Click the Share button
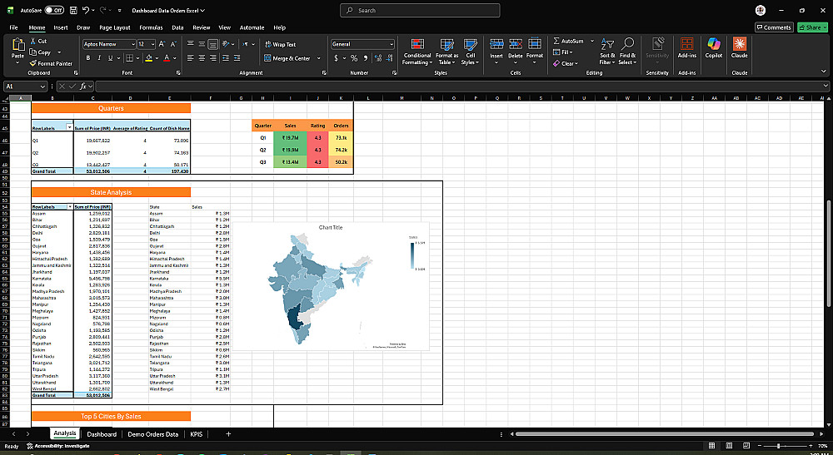 click(812, 27)
